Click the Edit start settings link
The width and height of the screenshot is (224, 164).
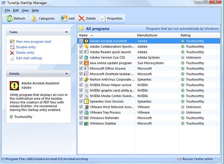pyautogui.click(x=29, y=58)
